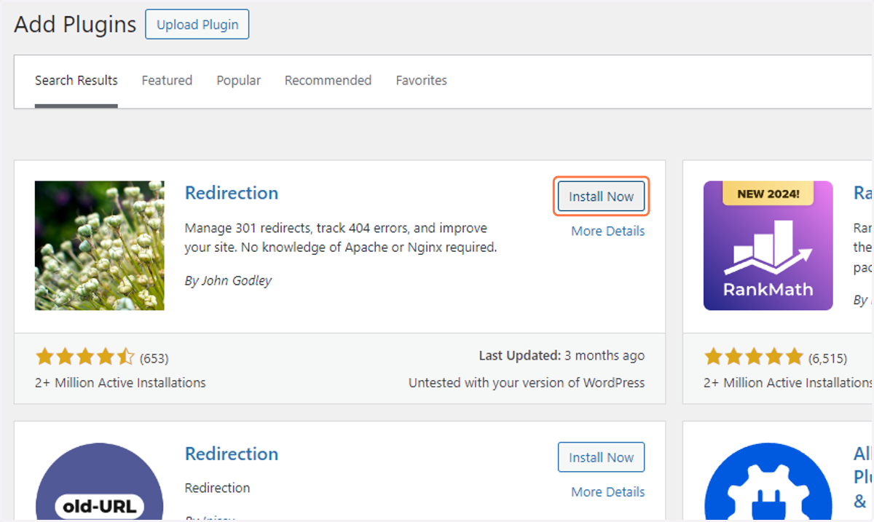Click the flower thumbnail of Redirection plugin

click(x=100, y=245)
